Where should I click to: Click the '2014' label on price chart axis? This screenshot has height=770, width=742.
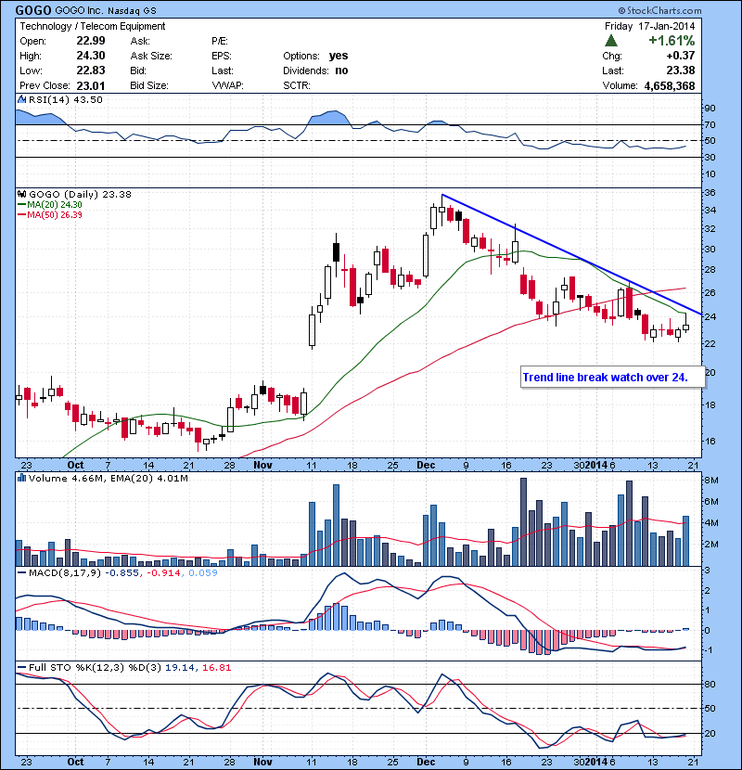[x=596, y=465]
